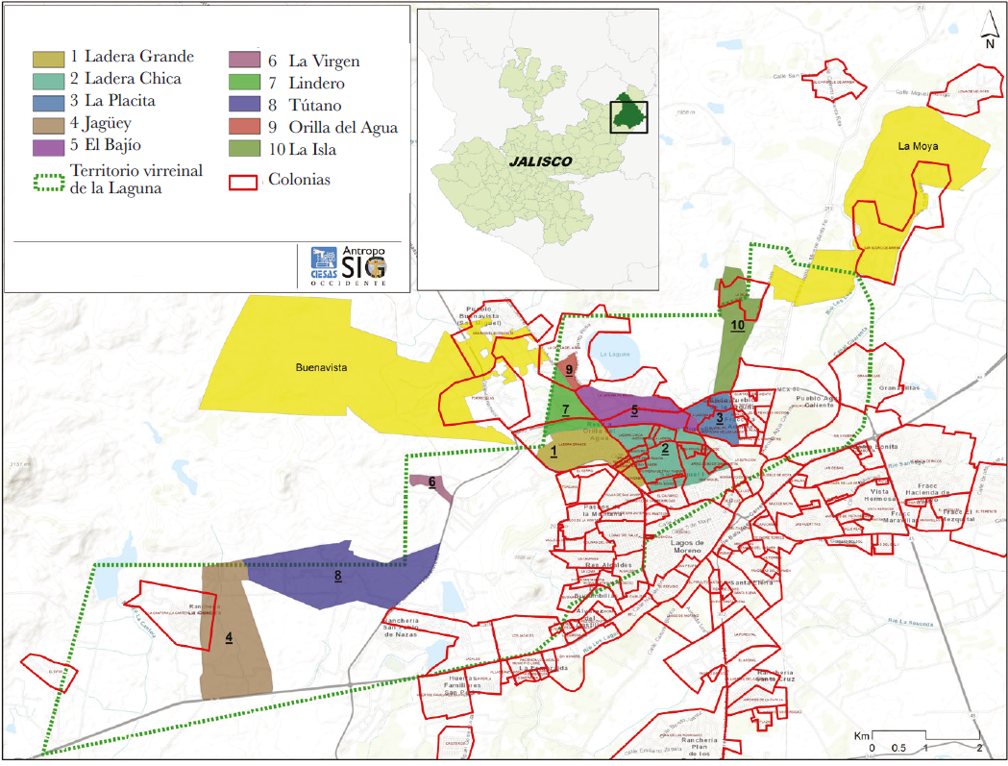Open the Jalisco inset overview map
The width and height of the screenshot is (1008, 766).
[x=537, y=149]
